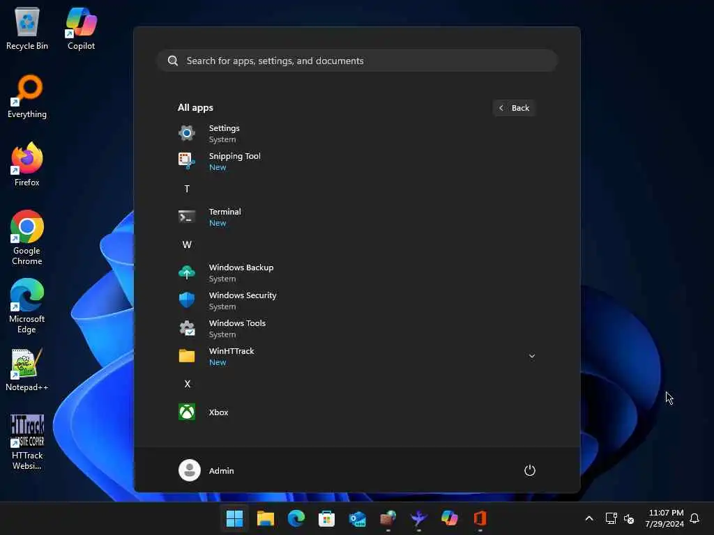
Task: Open the clock and date flyout
Action: pyautogui.click(x=664, y=518)
